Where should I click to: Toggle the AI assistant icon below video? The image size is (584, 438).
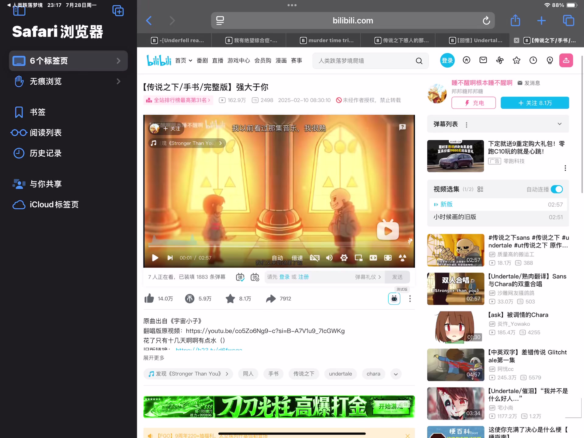click(394, 298)
